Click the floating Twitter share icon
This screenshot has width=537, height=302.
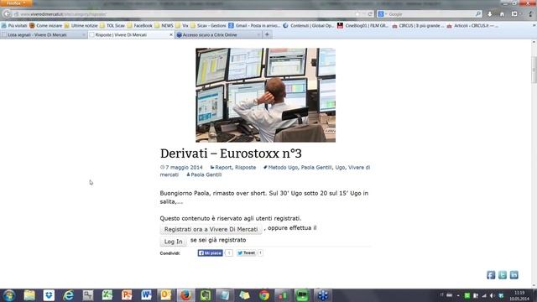(503, 275)
